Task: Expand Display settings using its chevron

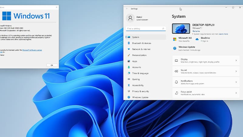Action: coord(236,61)
